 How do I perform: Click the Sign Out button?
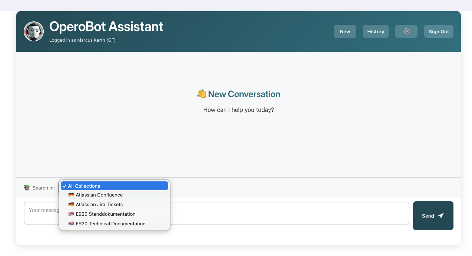click(x=439, y=31)
